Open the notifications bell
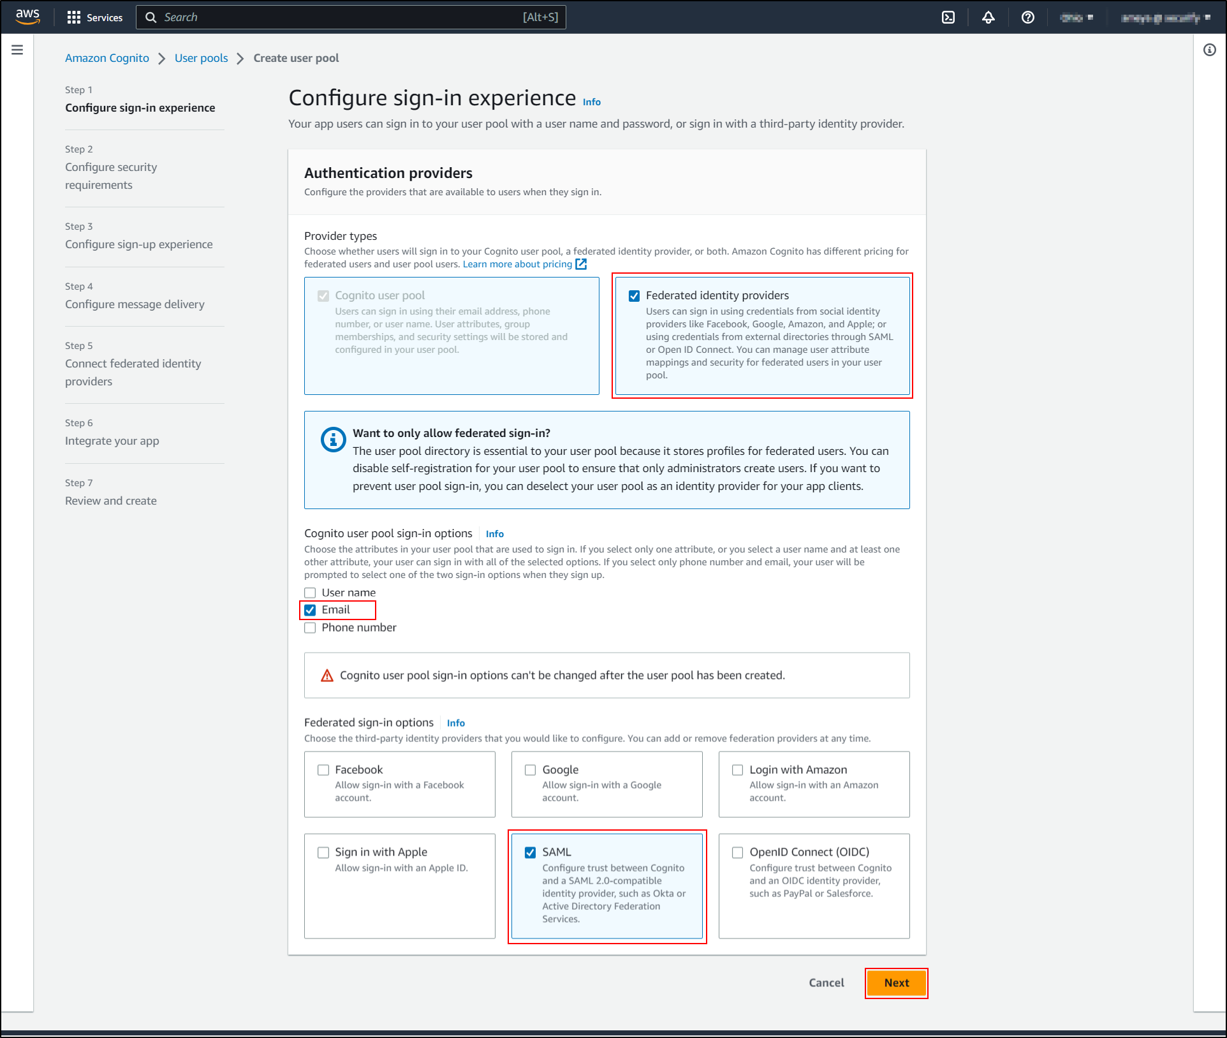Screen dimensions: 1227x1038 [x=988, y=17]
